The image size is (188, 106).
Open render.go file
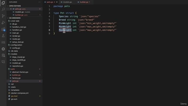click(16, 36)
